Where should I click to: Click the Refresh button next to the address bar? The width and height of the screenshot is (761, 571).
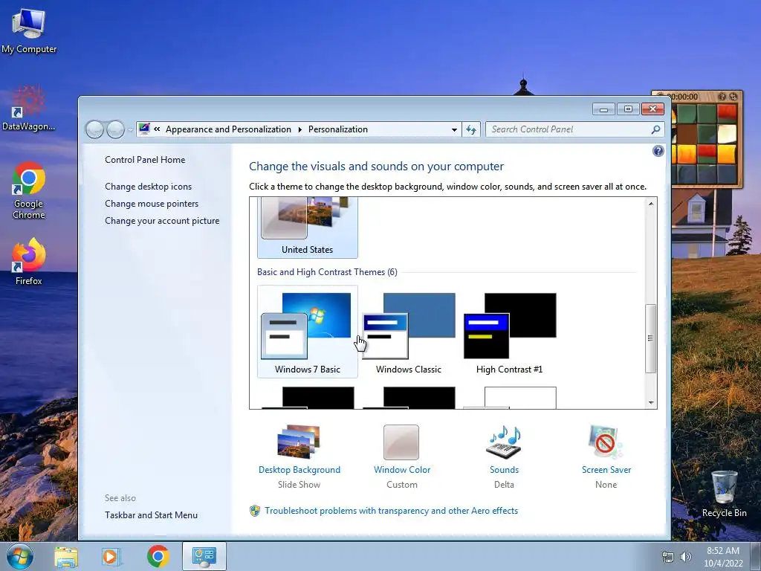[x=470, y=129]
